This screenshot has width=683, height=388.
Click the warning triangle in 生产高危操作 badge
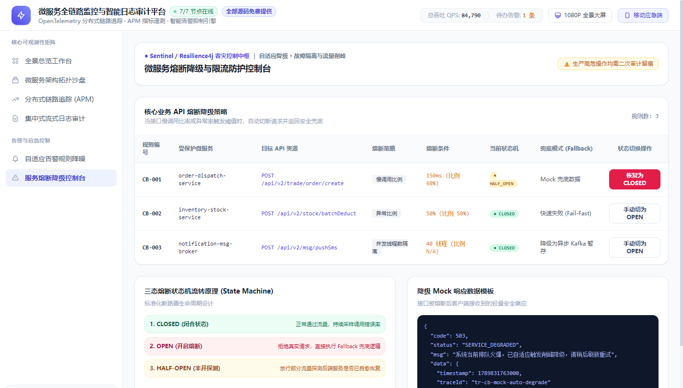pos(567,64)
